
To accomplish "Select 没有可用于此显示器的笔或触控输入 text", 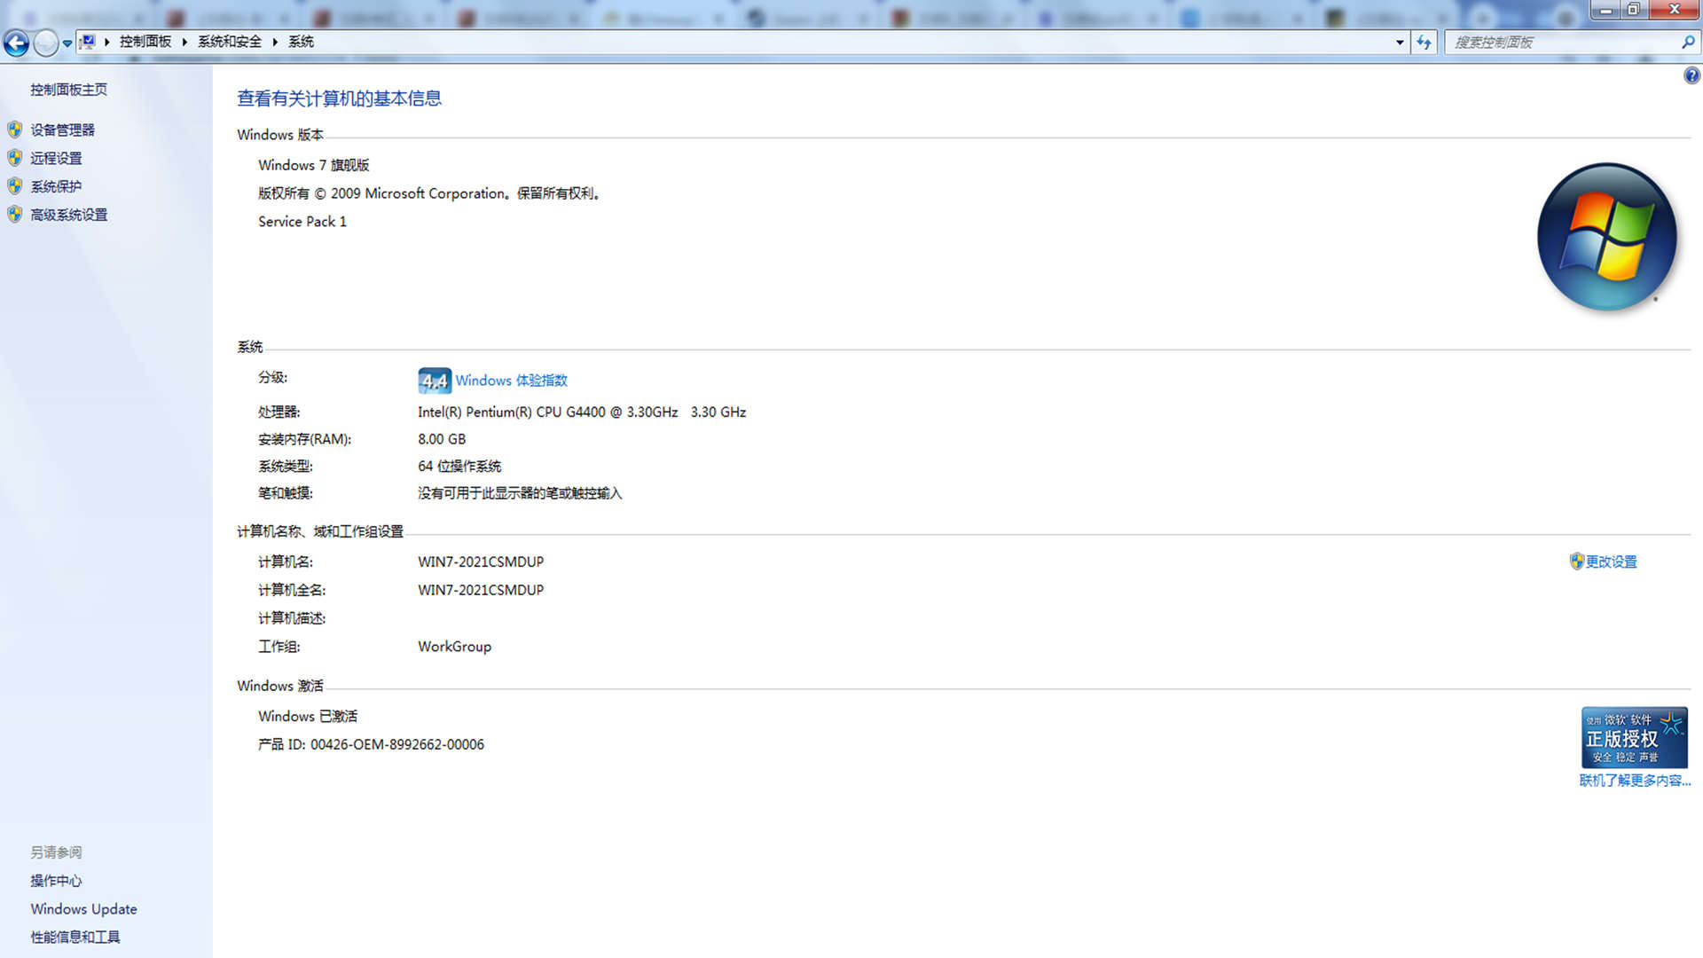I will point(520,493).
